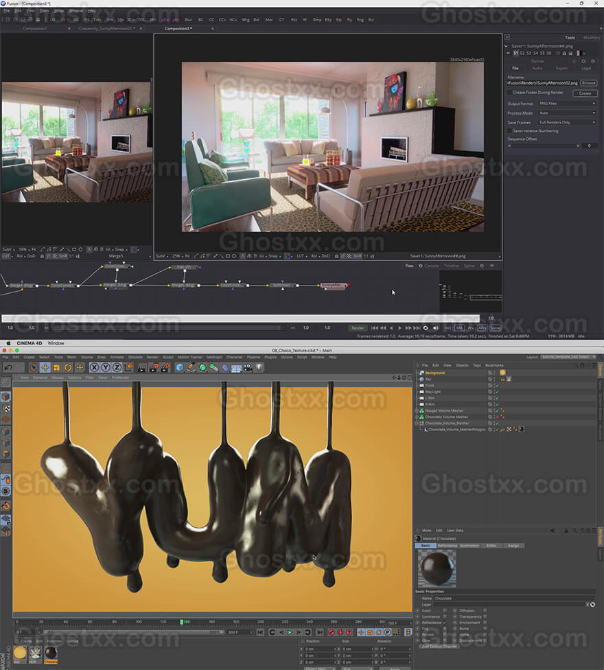Viewport: 604px width, 670px height.
Task: Click the Layer picker circle icon in Attributes
Action: click(x=592, y=605)
